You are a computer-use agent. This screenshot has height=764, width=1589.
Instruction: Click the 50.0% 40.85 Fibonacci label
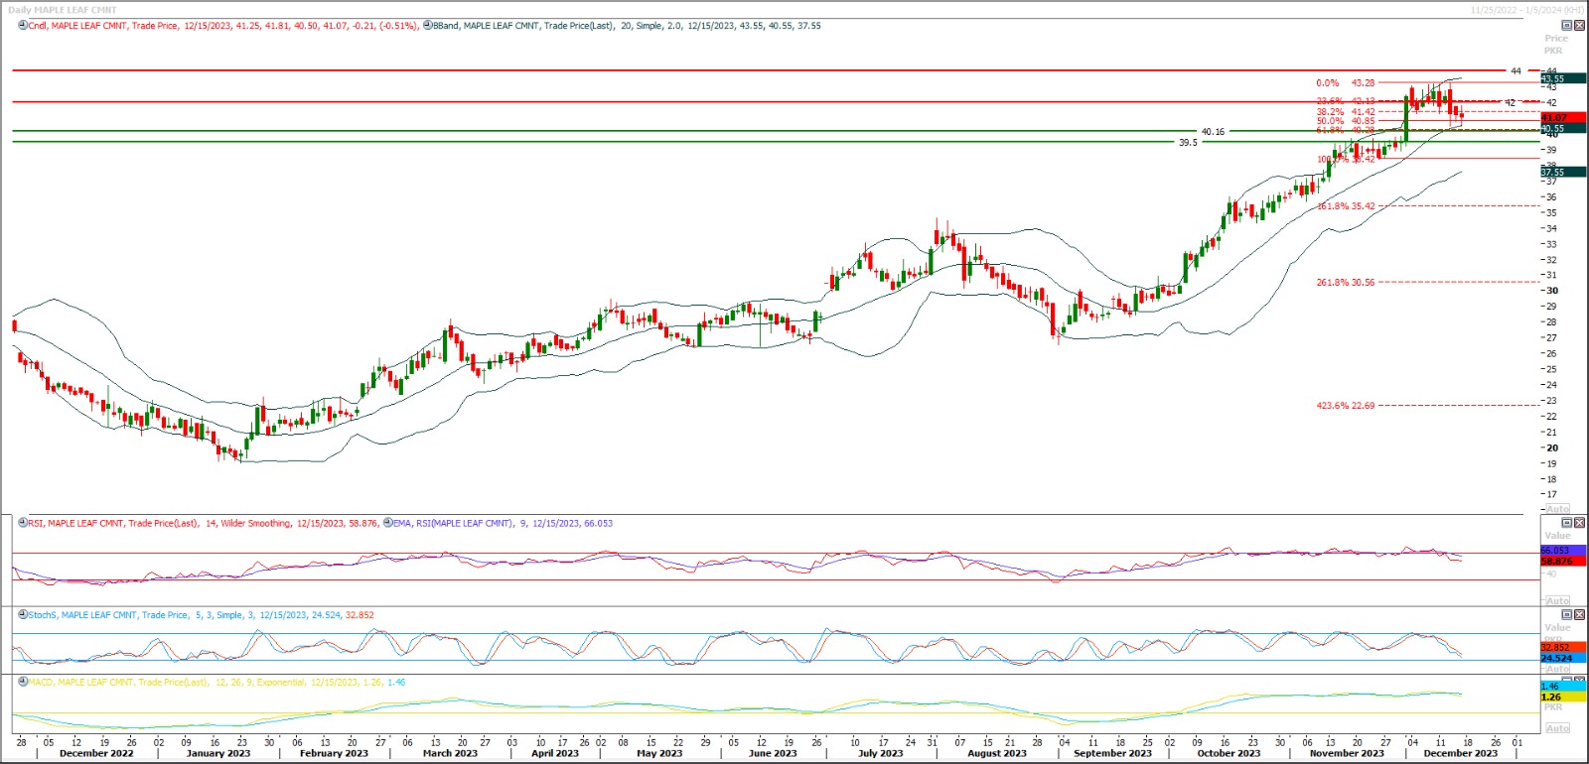(1346, 121)
